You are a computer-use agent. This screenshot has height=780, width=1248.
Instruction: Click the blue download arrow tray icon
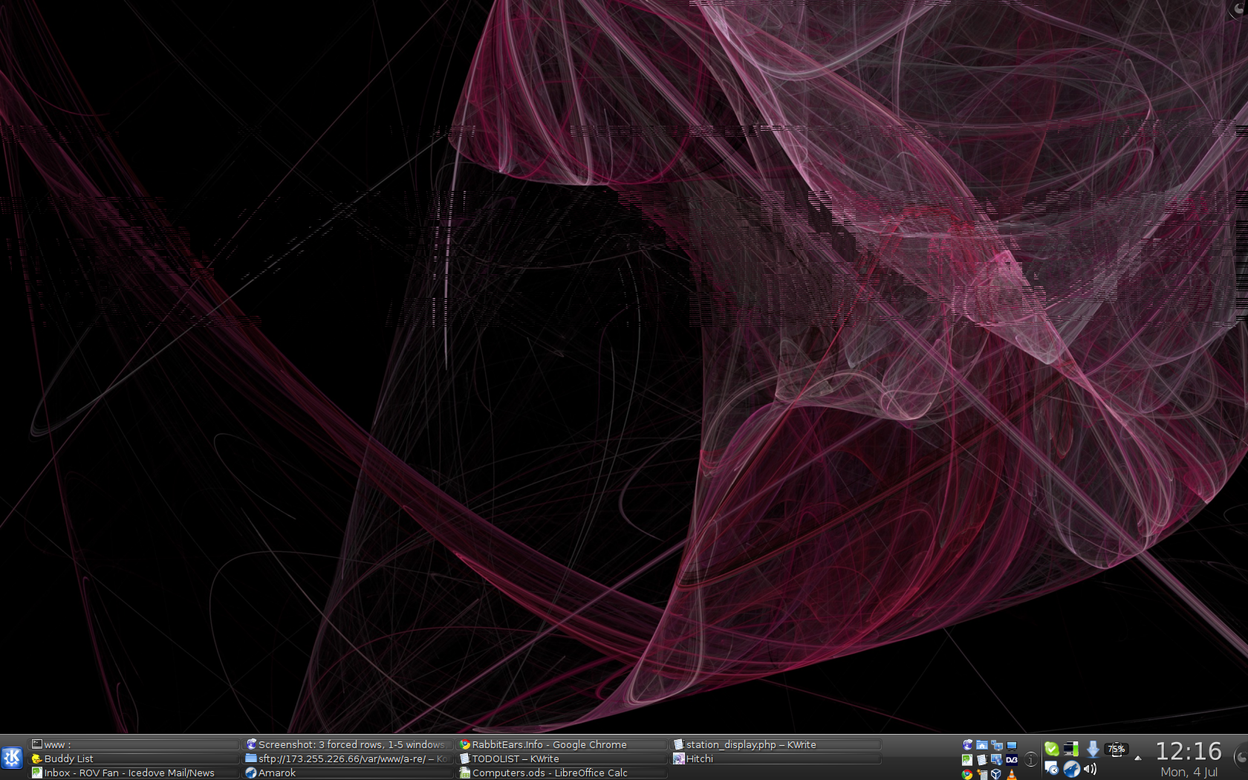[1093, 749]
